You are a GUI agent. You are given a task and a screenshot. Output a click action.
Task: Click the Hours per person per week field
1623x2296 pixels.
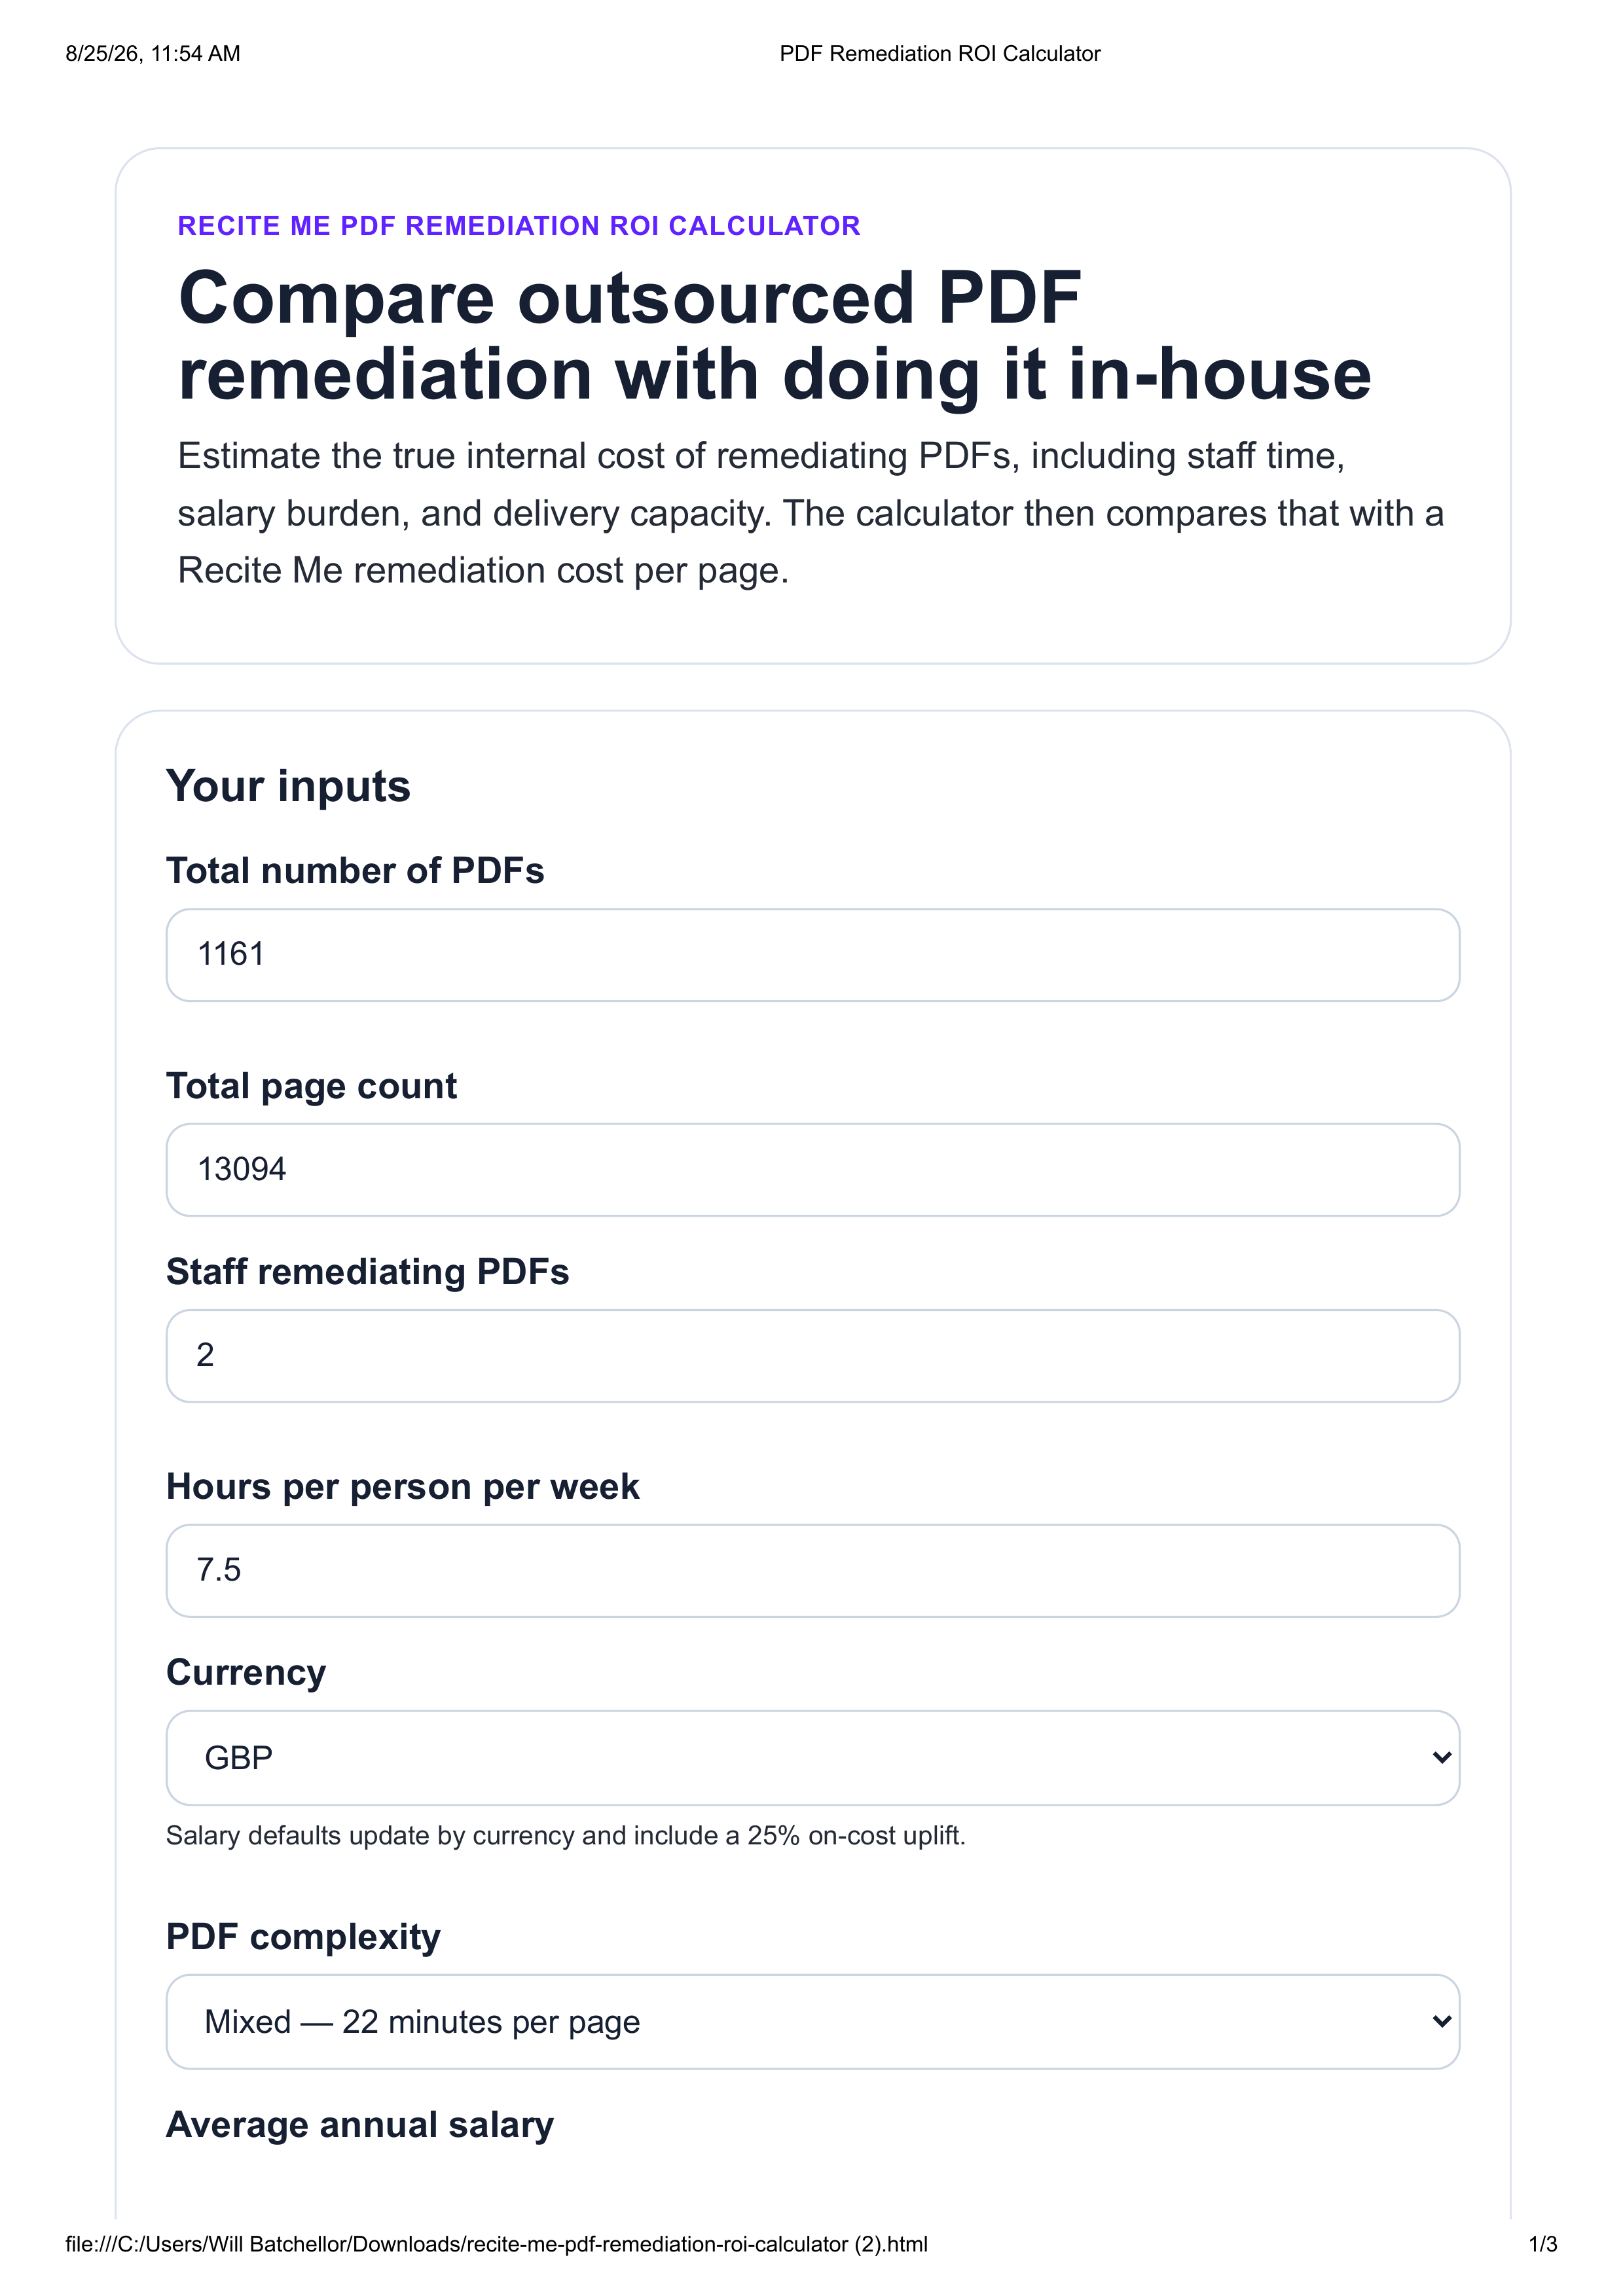click(x=812, y=1570)
